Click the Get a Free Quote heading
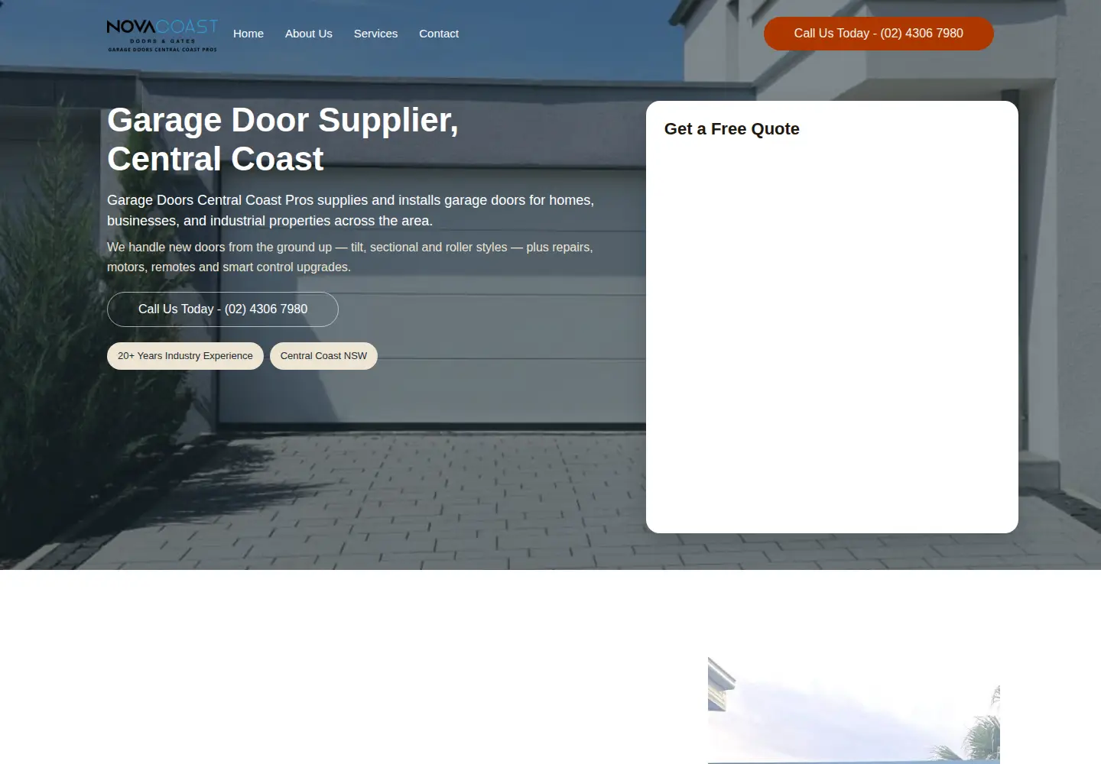This screenshot has height=764, width=1101. [x=732, y=129]
